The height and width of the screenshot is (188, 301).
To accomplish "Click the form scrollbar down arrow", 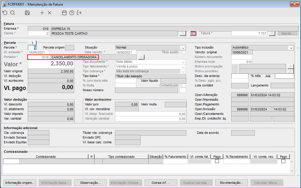I will 298,175.
